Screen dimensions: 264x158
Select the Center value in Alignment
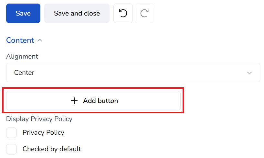[24, 73]
